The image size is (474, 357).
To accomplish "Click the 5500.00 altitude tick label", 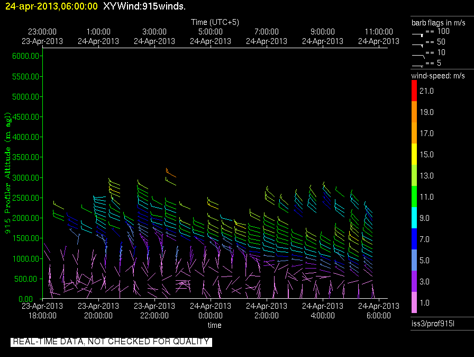I will [x=26, y=77].
